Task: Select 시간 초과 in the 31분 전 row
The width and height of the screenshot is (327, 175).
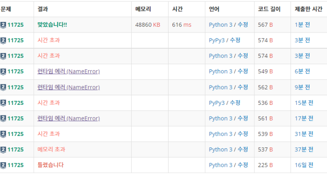Action: pyautogui.click(x=48, y=134)
